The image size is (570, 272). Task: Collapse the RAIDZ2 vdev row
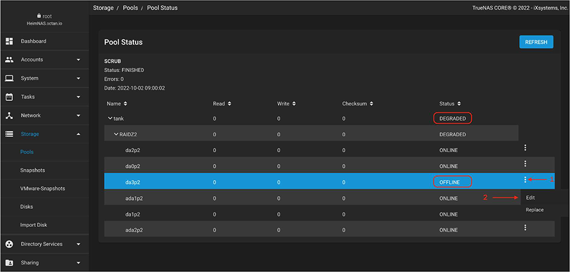click(x=116, y=135)
